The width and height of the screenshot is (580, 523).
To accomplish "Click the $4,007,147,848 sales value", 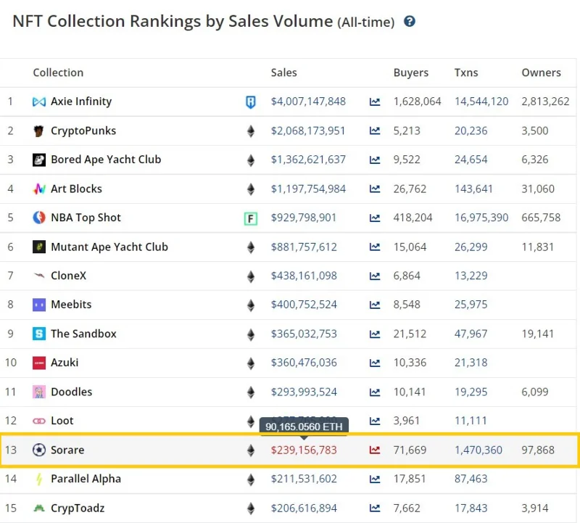I will 308,102.
